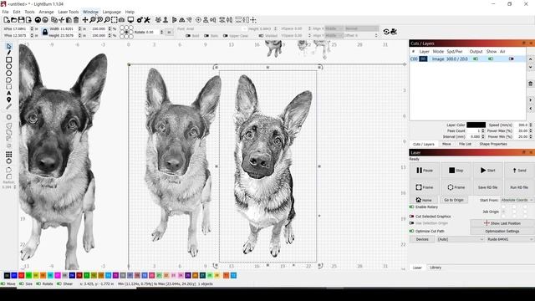Click the XPos value stepper

[32, 29]
